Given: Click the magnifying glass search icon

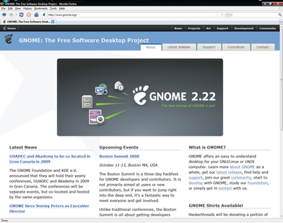Looking at the screenshot, I should [x=280, y=15].
